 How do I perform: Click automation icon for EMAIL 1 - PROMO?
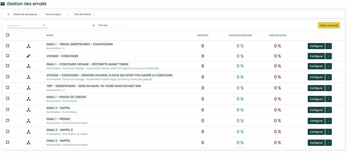tap(29, 121)
